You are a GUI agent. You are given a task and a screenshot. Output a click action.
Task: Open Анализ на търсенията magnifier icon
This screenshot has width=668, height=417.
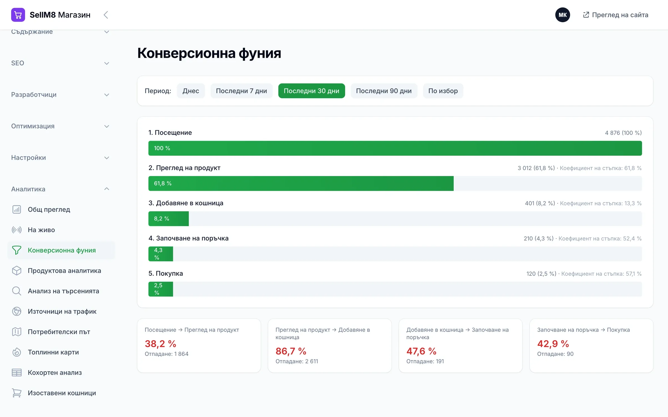click(x=17, y=291)
